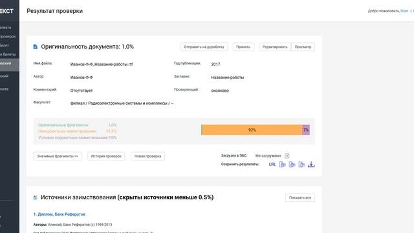The image size is (414, 233).
Task: Select the sidebar item ending in билеты
Action: coord(8,54)
